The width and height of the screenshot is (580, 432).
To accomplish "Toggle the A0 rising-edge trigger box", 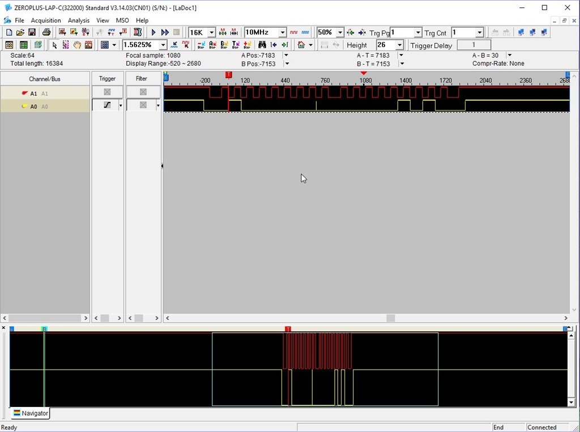I will (107, 105).
